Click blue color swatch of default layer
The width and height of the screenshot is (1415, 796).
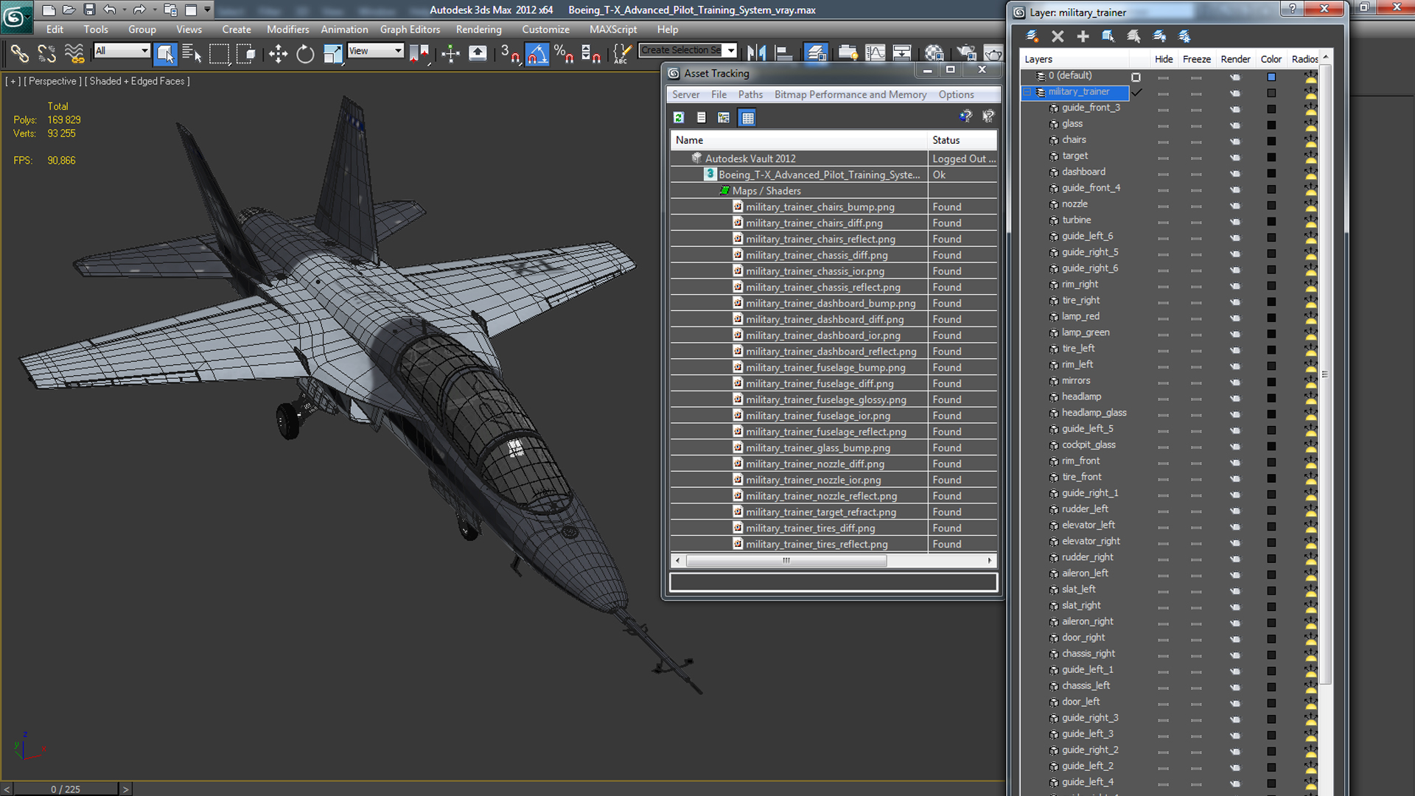[x=1271, y=77]
